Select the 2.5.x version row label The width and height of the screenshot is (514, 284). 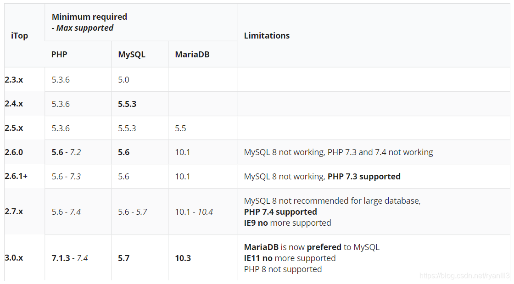point(14,128)
